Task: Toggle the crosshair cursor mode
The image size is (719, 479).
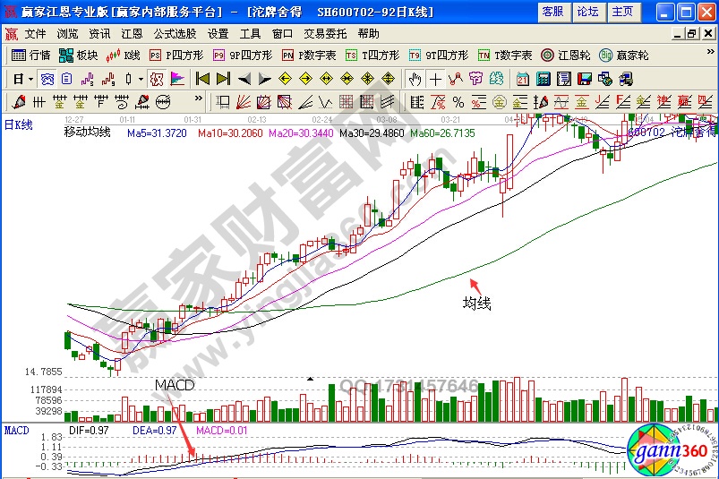Action: click(x=435, y=79)
